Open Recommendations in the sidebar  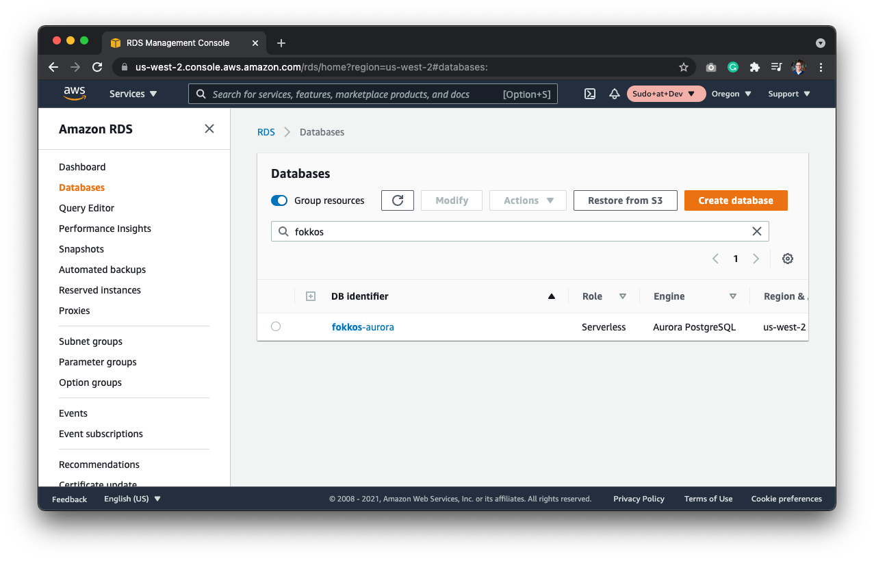[x=99, y=465]
